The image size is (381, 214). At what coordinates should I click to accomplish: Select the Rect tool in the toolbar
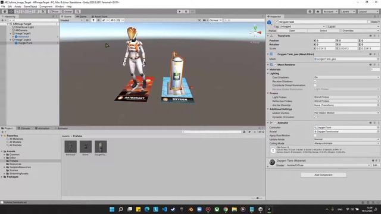point(30,11)
